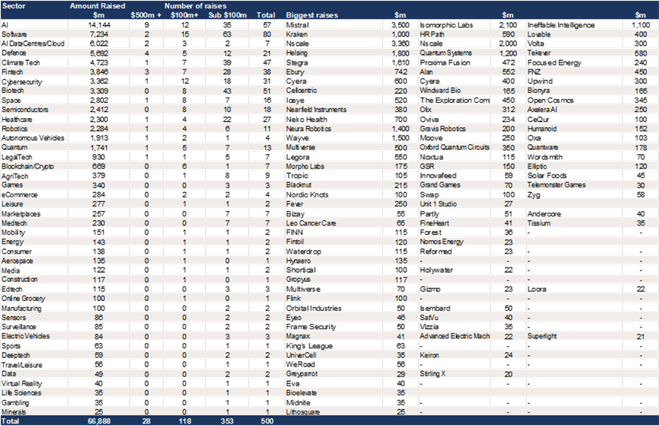
Task: Click the 'Mistral' biggest raise cell
Action: [x=297, y=25]
